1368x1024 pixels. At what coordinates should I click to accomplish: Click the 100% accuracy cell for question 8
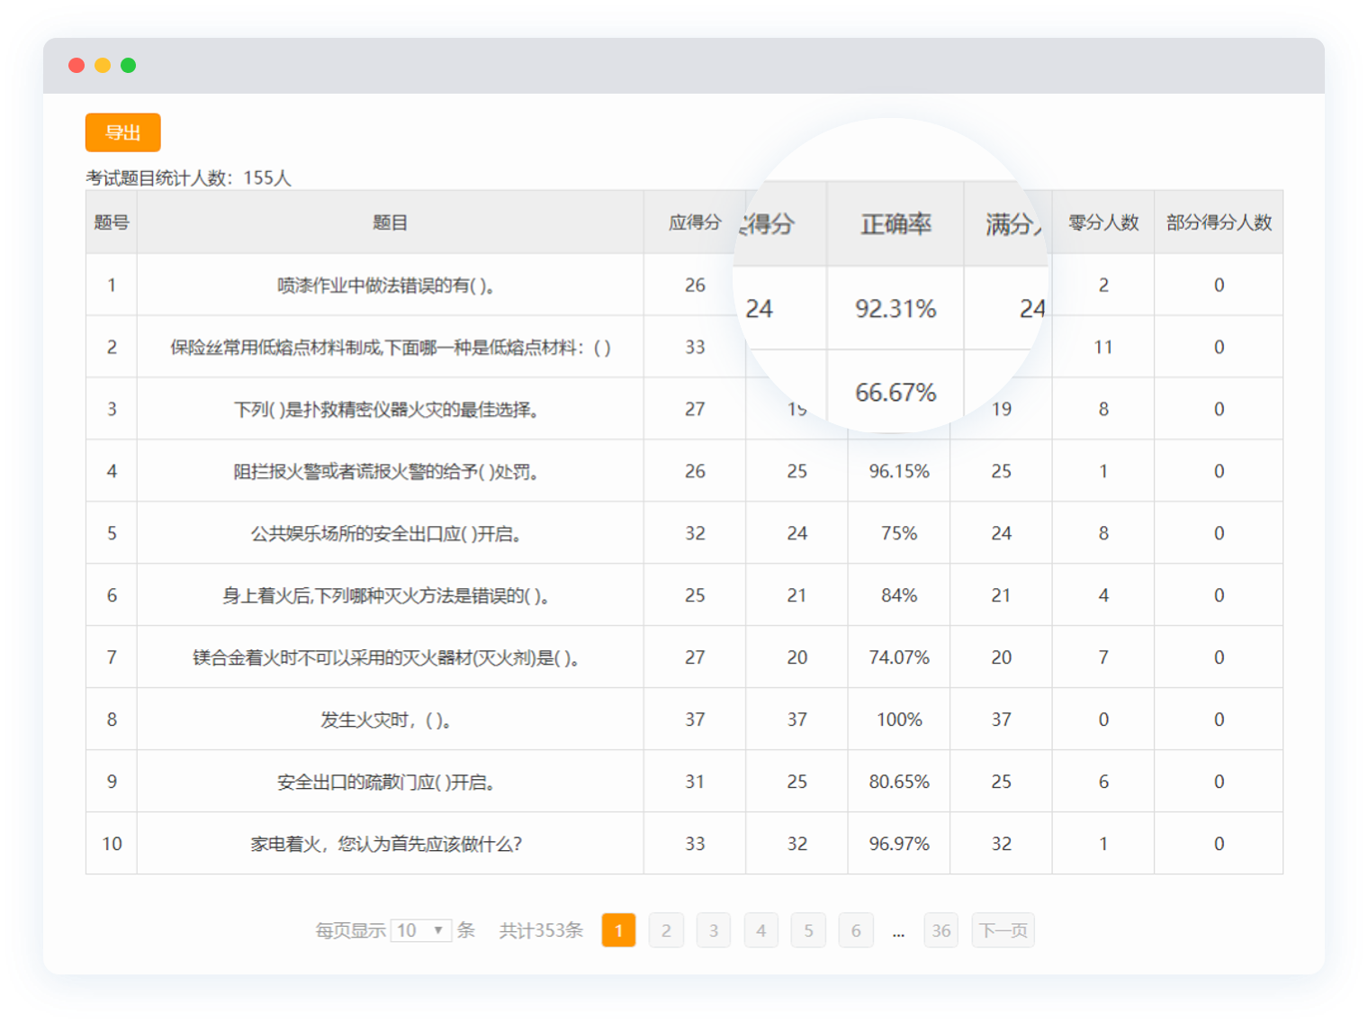click(899, 720)
